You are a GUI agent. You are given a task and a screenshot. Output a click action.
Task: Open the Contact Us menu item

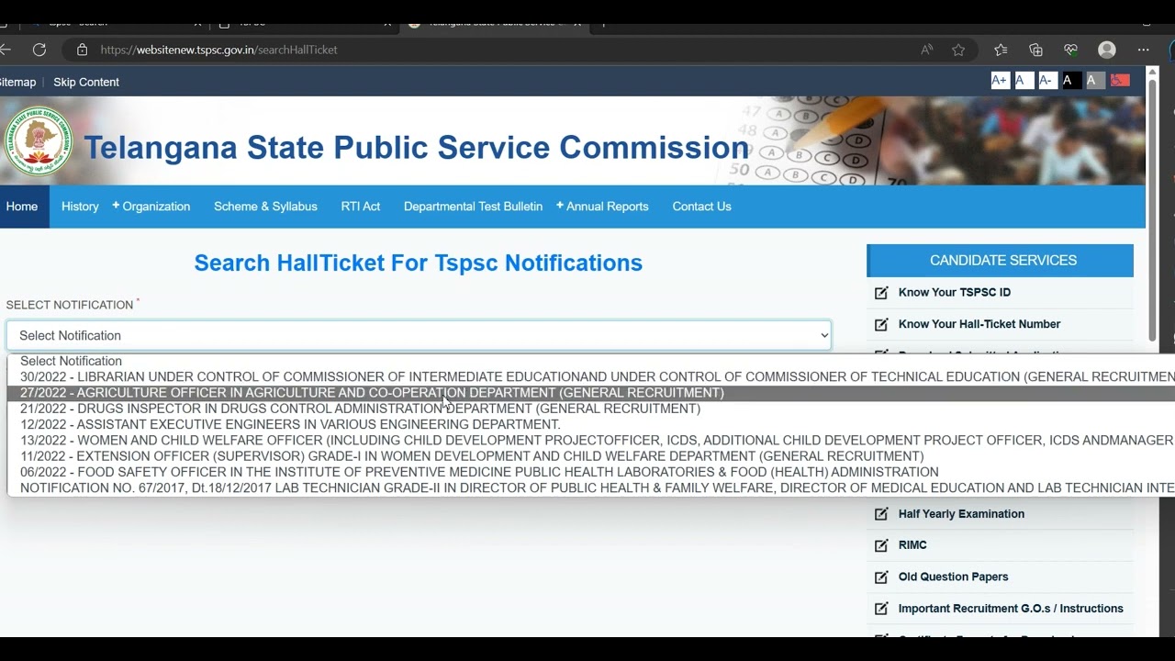pyautogui.click(x=701, y=207)
